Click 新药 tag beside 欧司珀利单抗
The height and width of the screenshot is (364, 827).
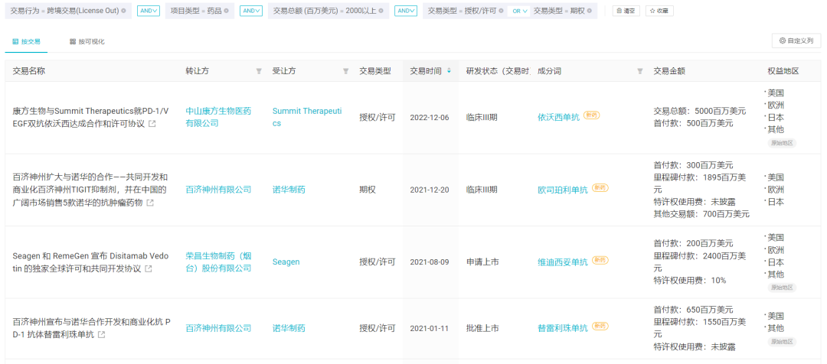click(x=600, y=187)
